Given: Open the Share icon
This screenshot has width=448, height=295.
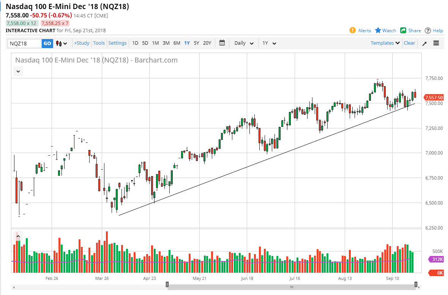Looking at the screenshot, I should coord(404,30).
